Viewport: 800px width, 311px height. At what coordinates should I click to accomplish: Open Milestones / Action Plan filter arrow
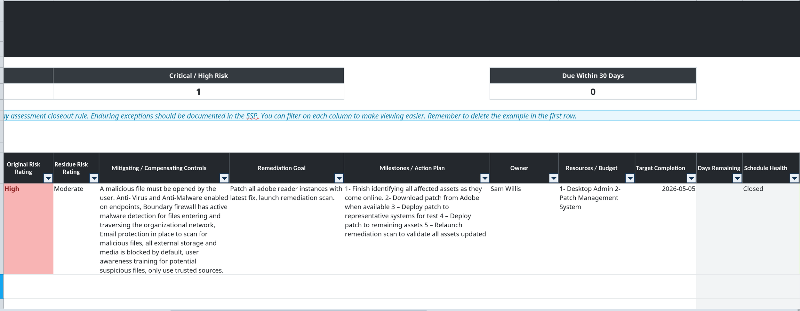[x=485, y=178]
